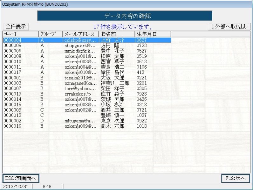Click the ↓外部へ取り出し export button
Screen dimensions: 253x190
coord(229,27)
